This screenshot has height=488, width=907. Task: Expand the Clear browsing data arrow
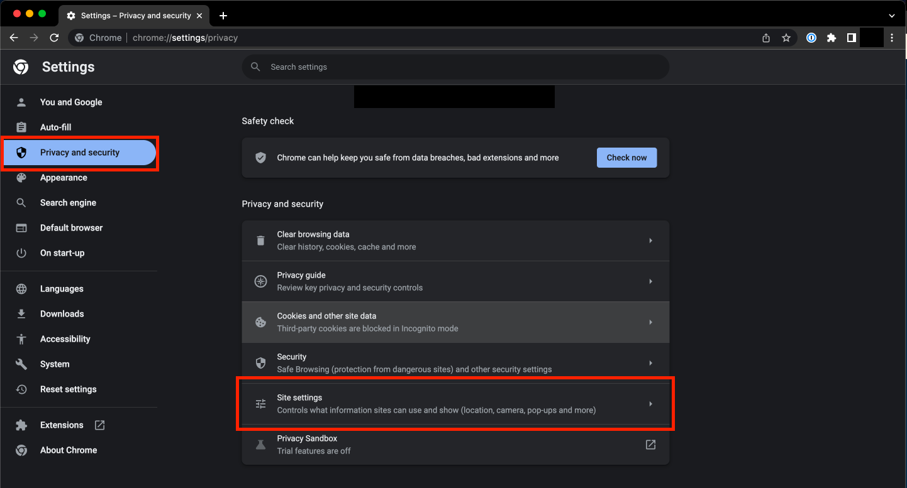pyautogui.click(x=650, y=241)
